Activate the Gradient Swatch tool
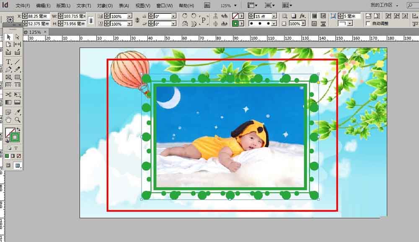 (8, 102)
